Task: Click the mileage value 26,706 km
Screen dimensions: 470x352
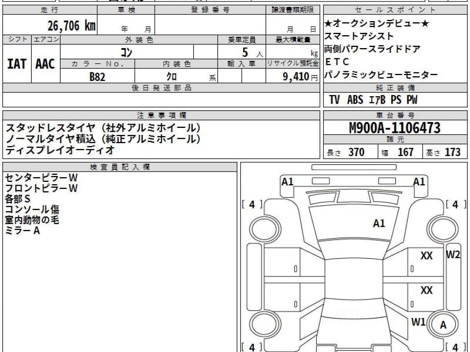Action: click(x=71, y=26)
